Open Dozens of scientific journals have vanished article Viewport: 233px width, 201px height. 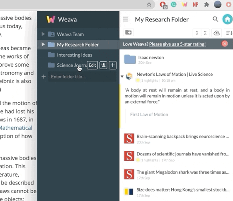183,154
